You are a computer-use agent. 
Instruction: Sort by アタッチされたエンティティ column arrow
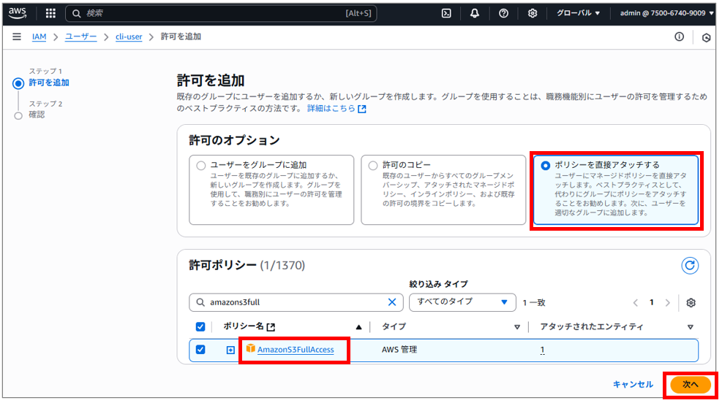[x=691, y=327]
